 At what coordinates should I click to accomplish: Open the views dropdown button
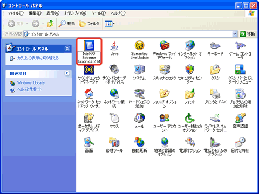[110, 24]
